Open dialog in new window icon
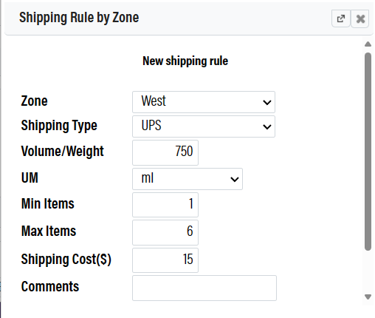 (x=341, y=18)
